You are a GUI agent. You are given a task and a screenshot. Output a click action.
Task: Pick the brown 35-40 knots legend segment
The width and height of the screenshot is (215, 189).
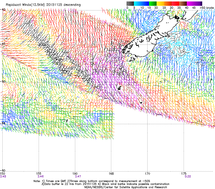tap(183, 3)
